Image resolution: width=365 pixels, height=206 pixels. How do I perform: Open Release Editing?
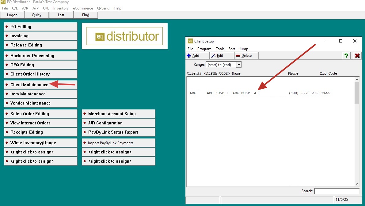pos(40,45)
